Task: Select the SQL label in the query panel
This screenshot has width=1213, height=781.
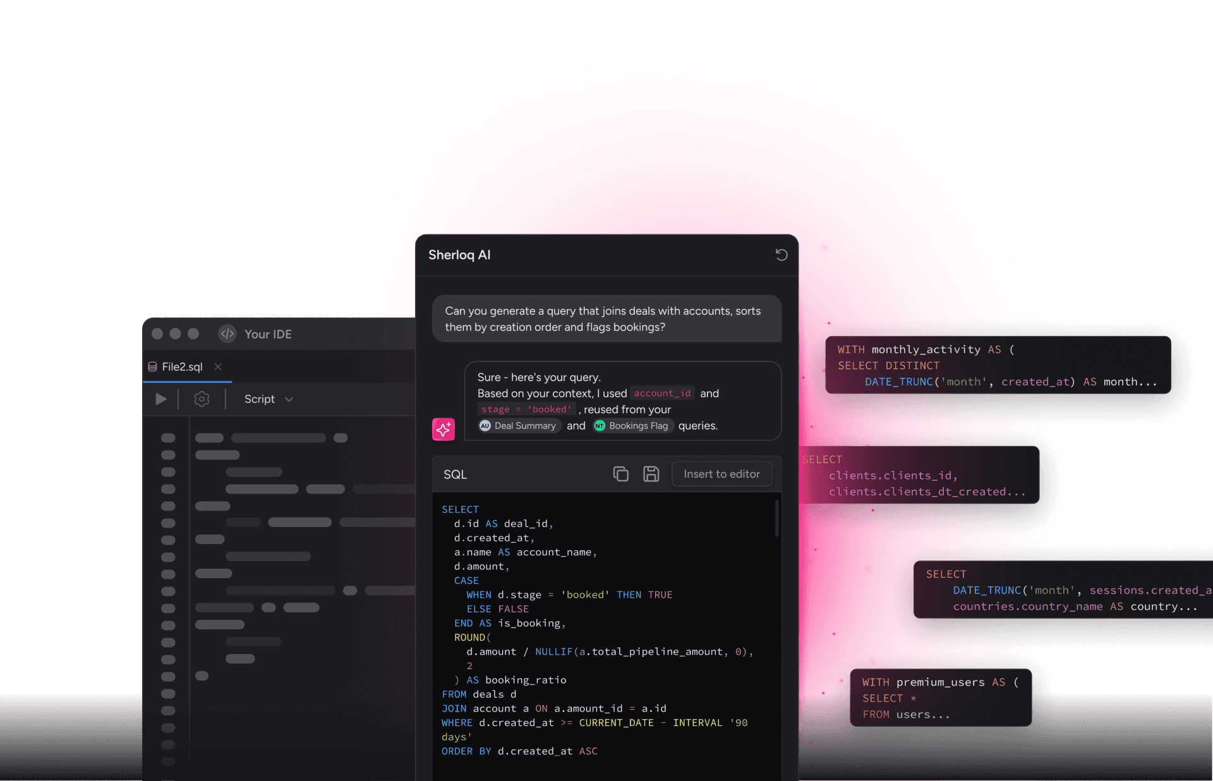Action: 455,474
